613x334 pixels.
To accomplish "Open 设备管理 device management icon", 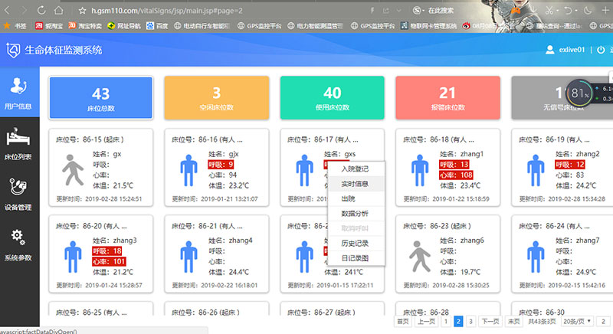I will click(18, 187).
